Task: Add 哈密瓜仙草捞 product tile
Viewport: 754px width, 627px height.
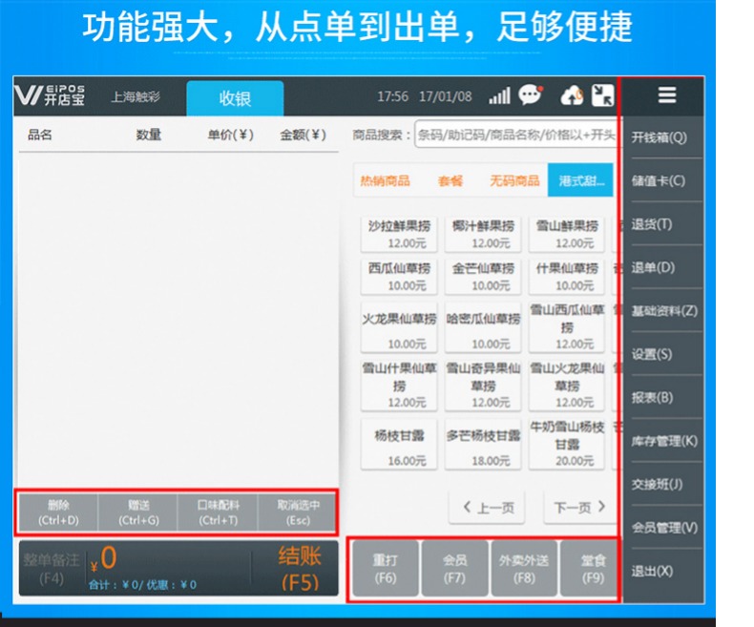Action: point(483,327)
